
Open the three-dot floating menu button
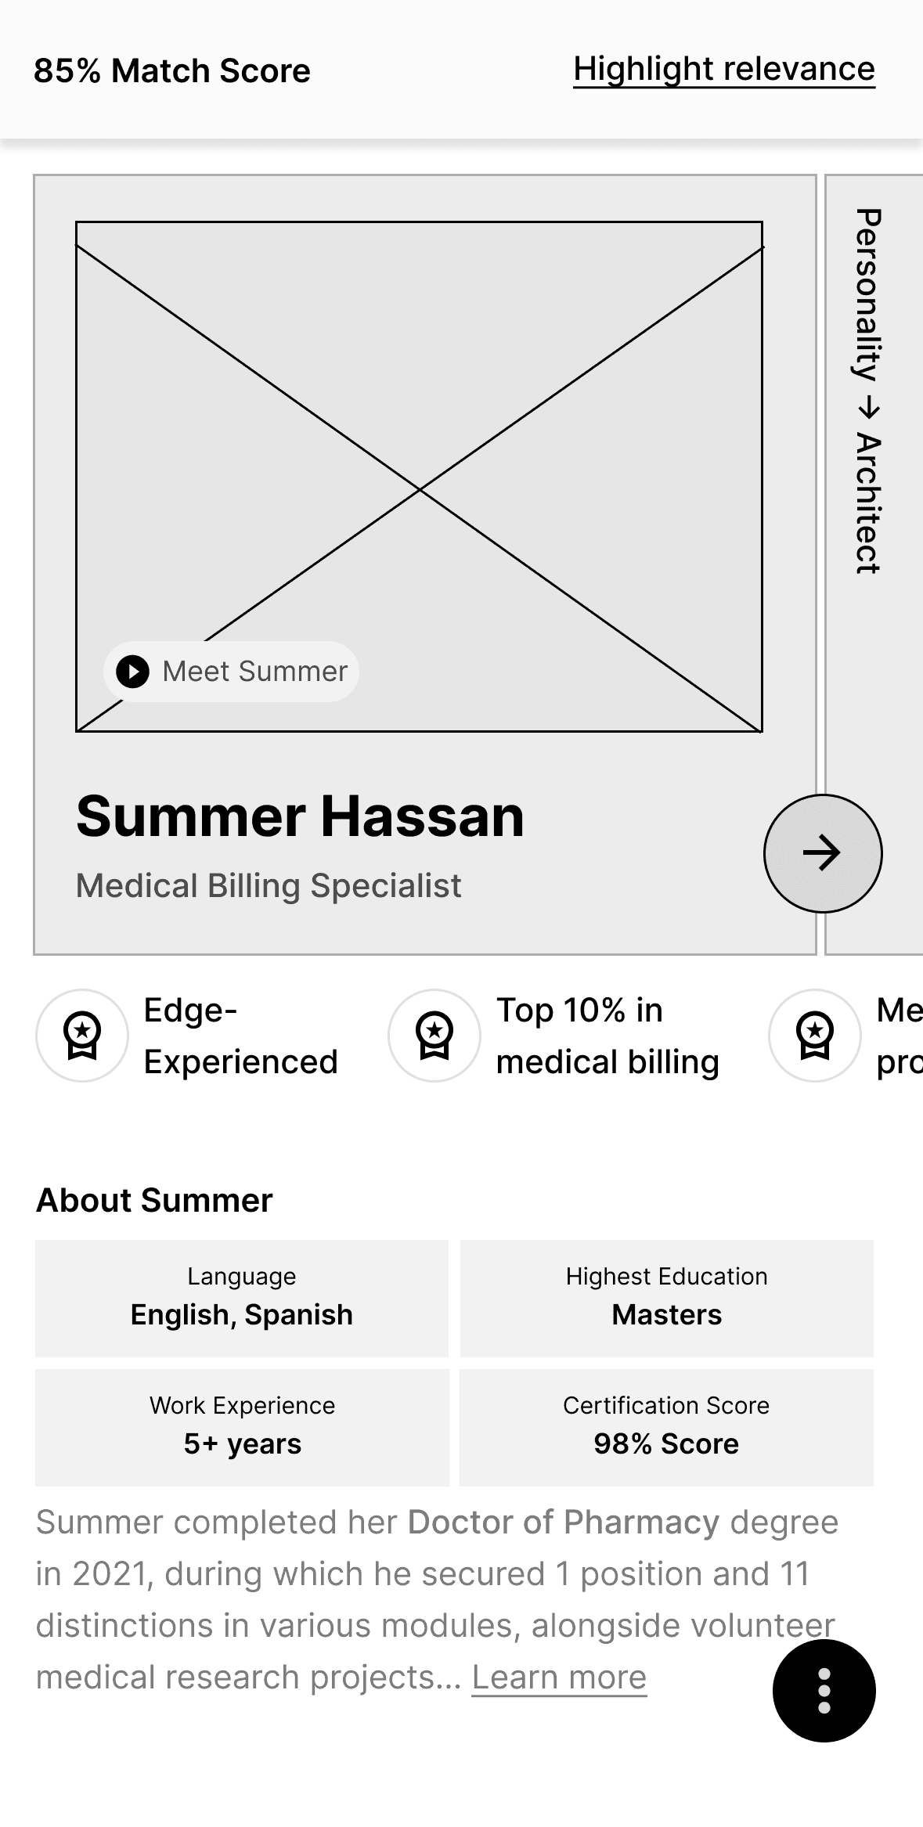(824, 1691)
